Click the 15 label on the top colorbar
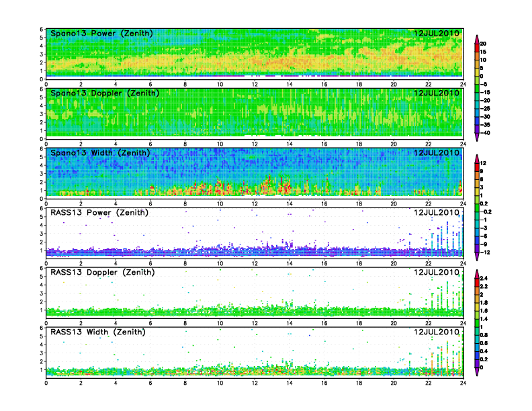This screenshot has width=532, height=411. click(x=483, y=52)
